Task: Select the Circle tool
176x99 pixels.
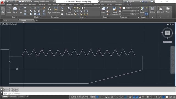Action: [15, 10]
